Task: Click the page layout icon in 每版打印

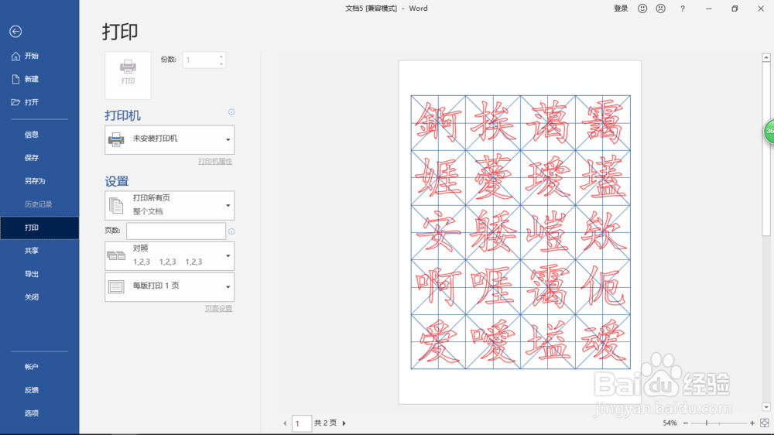Action: tap(117, 287)
